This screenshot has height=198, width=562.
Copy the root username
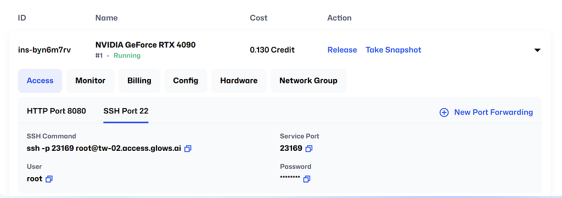[49, 179]
